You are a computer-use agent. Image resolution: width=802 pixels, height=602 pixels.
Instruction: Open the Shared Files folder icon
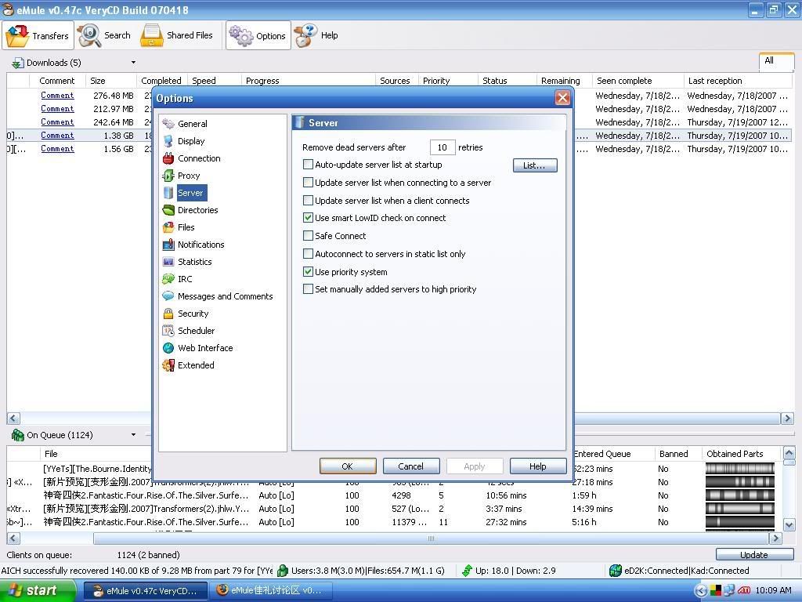click(x=151, y=35)
